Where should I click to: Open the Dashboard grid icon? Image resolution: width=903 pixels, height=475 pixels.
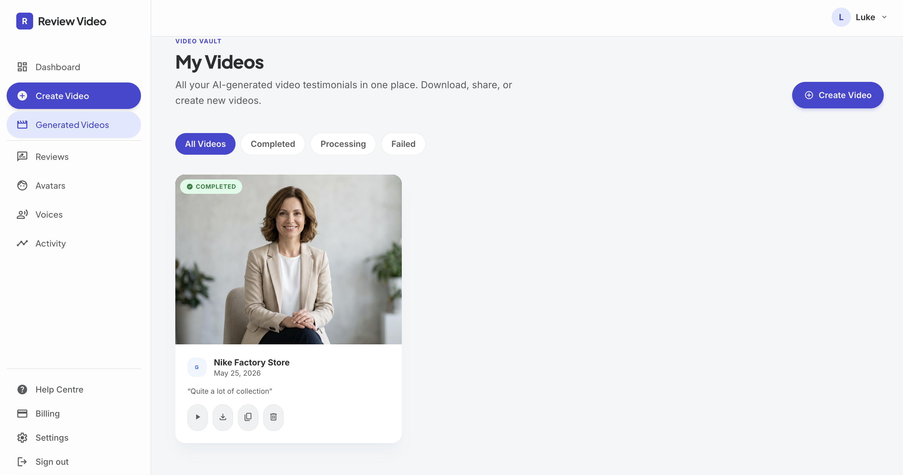tap(22, 67)
